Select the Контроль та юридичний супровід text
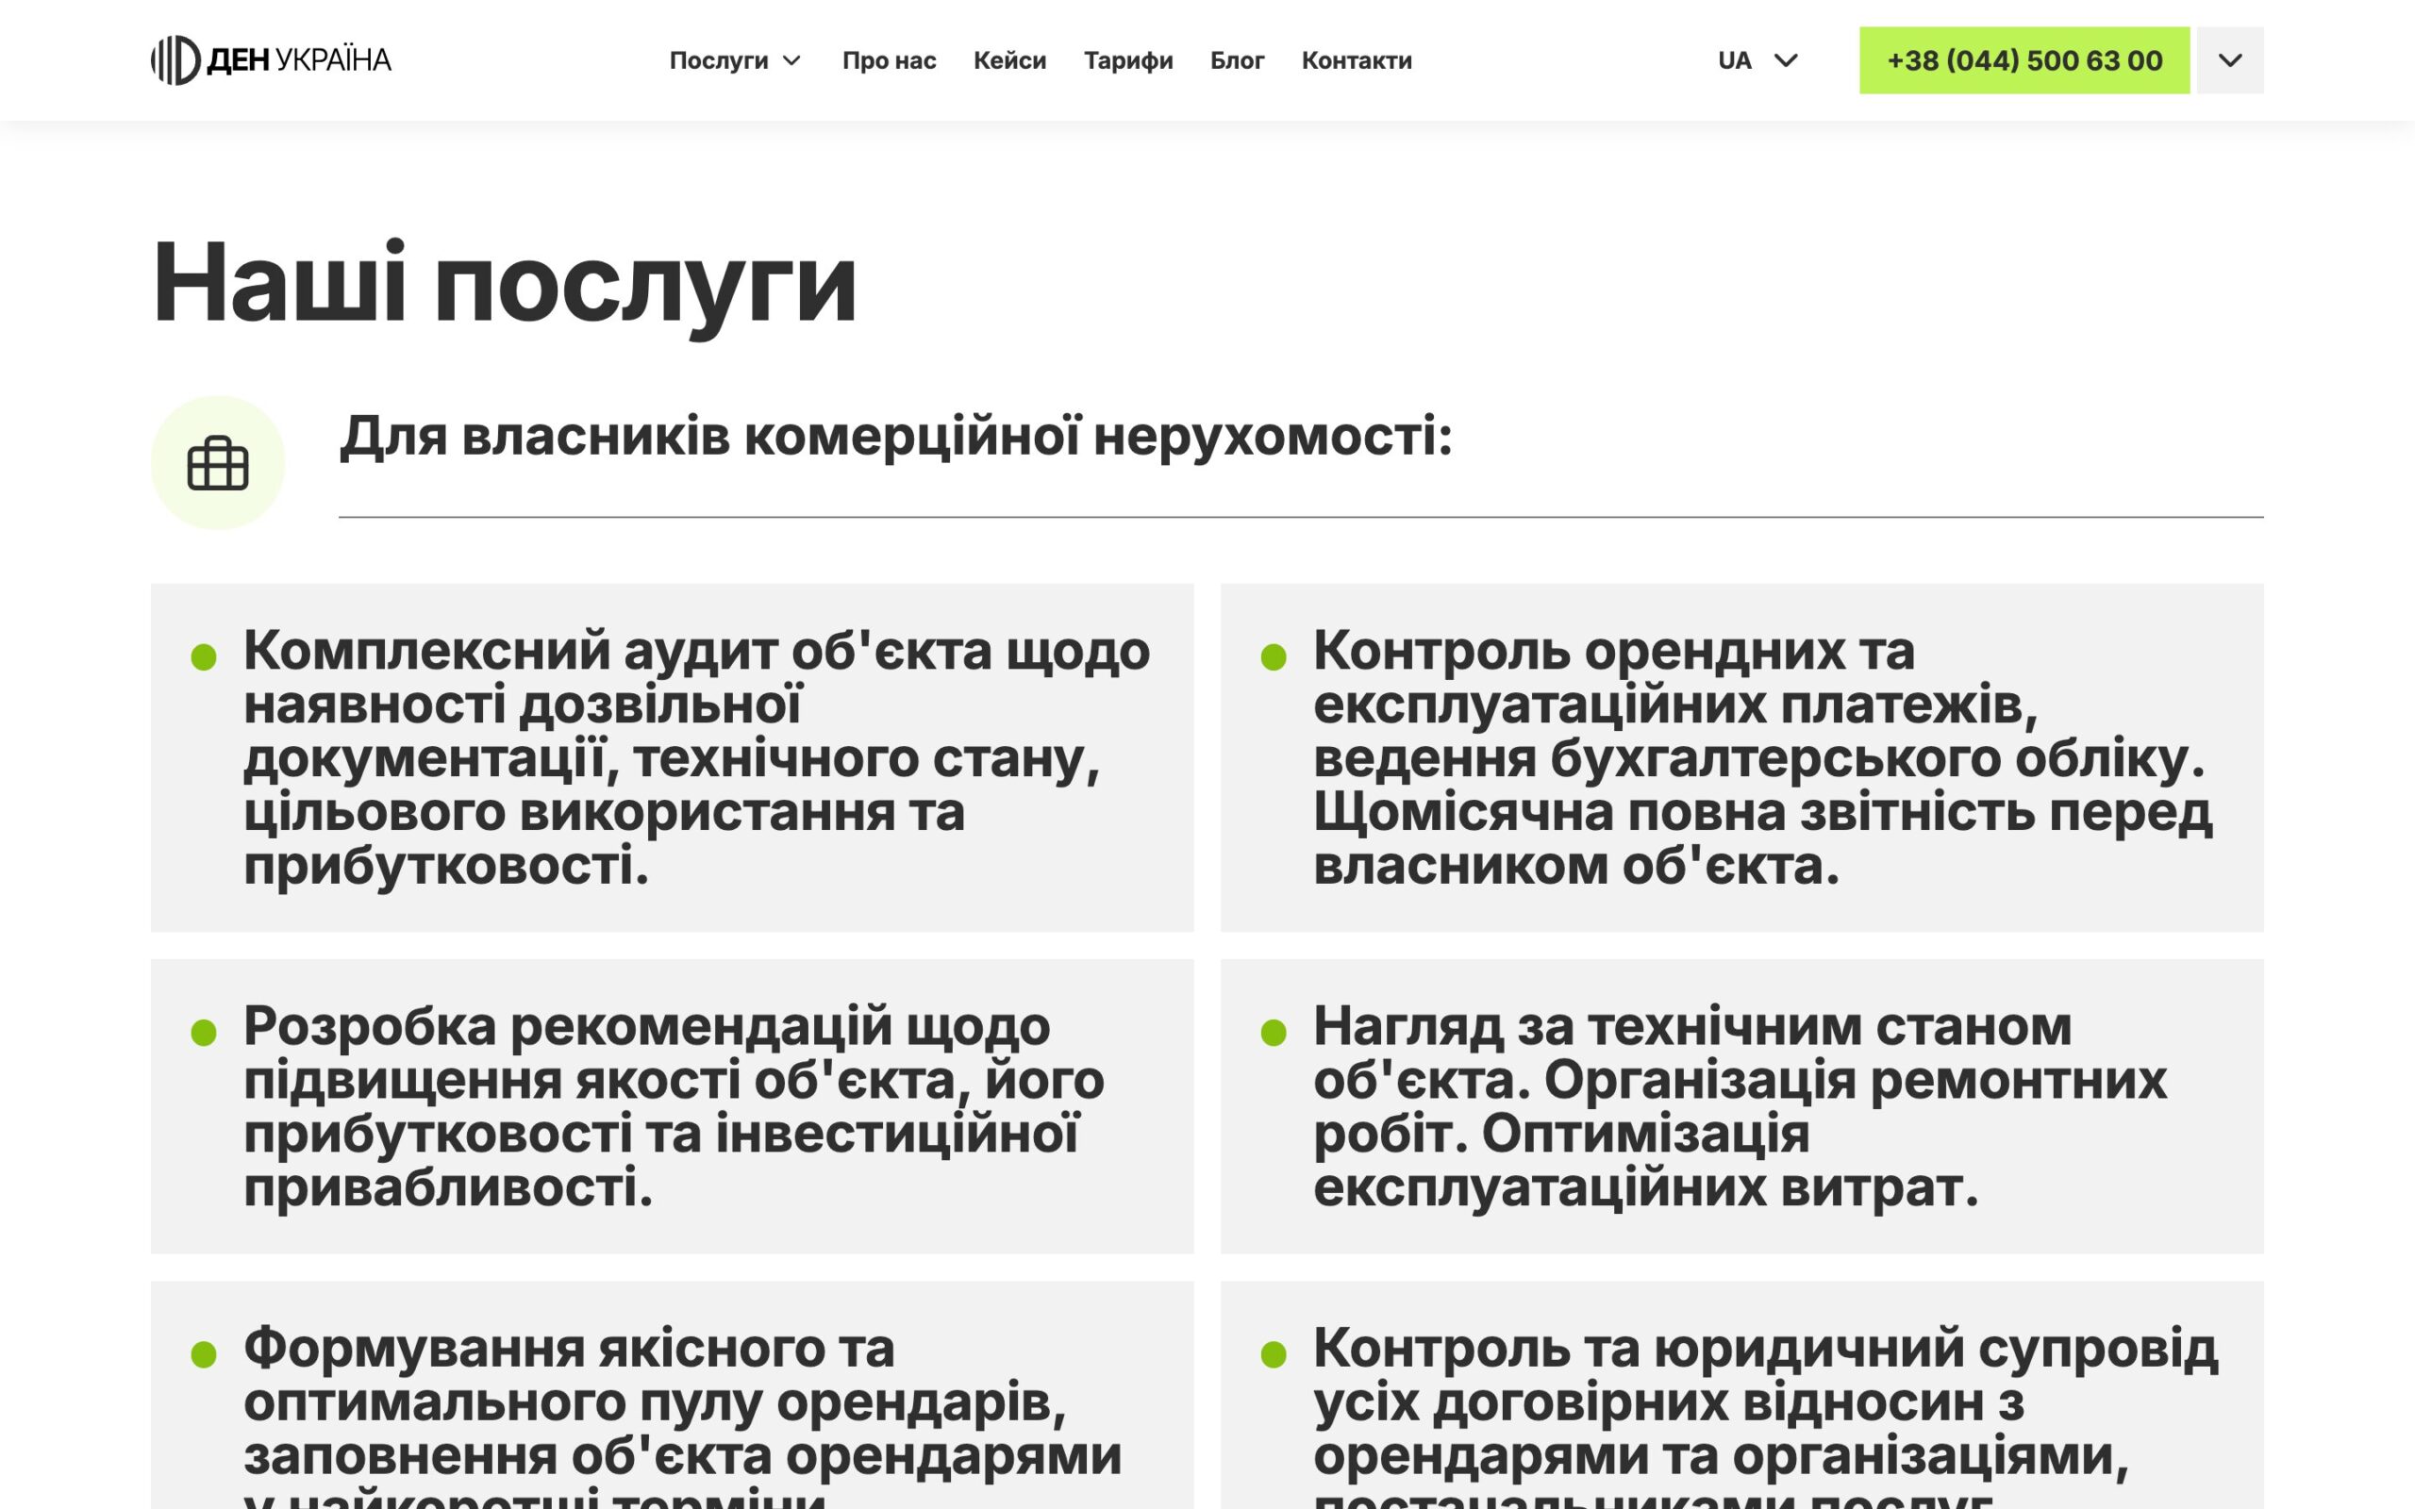2415x1509 pixels. coord(1764,1416)
